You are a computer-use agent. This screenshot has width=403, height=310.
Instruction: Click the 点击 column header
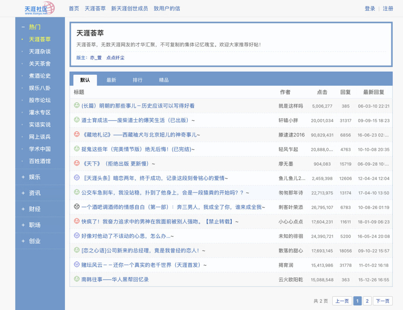322,92
